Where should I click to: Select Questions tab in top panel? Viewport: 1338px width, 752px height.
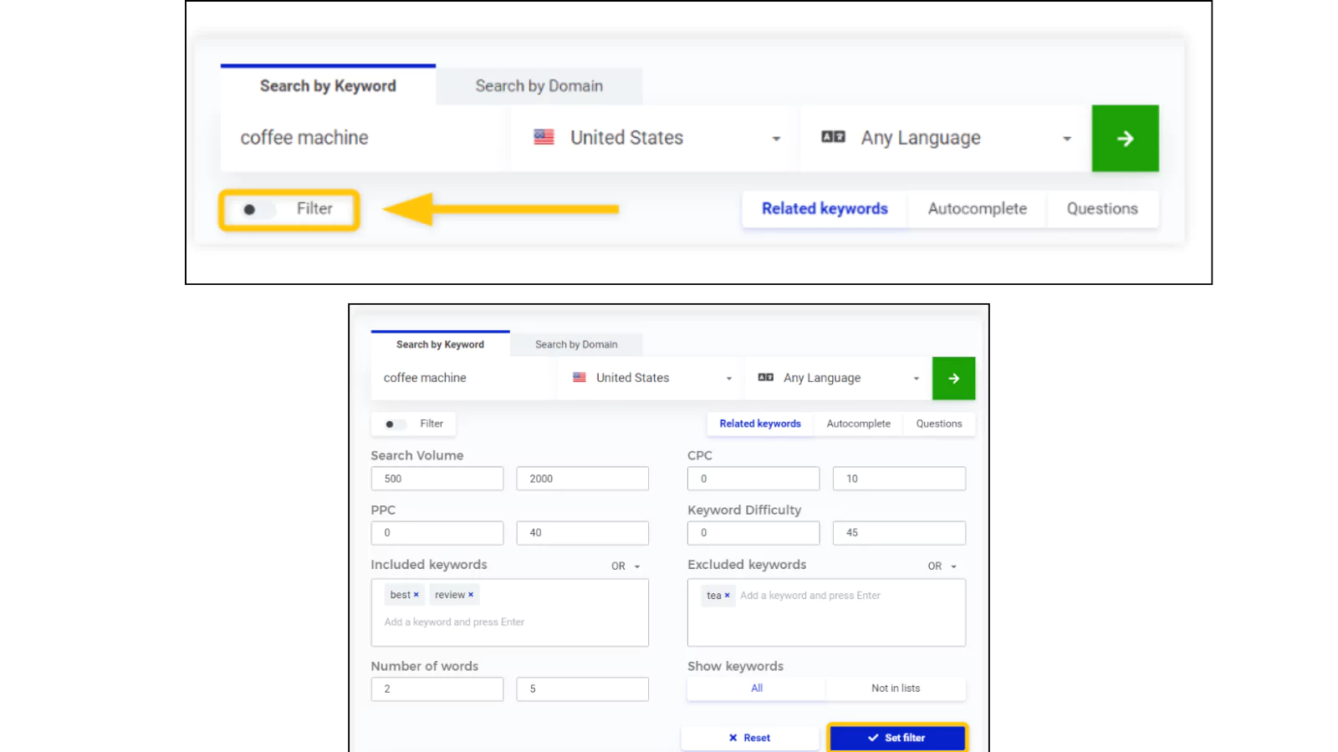click(1102, 209)
